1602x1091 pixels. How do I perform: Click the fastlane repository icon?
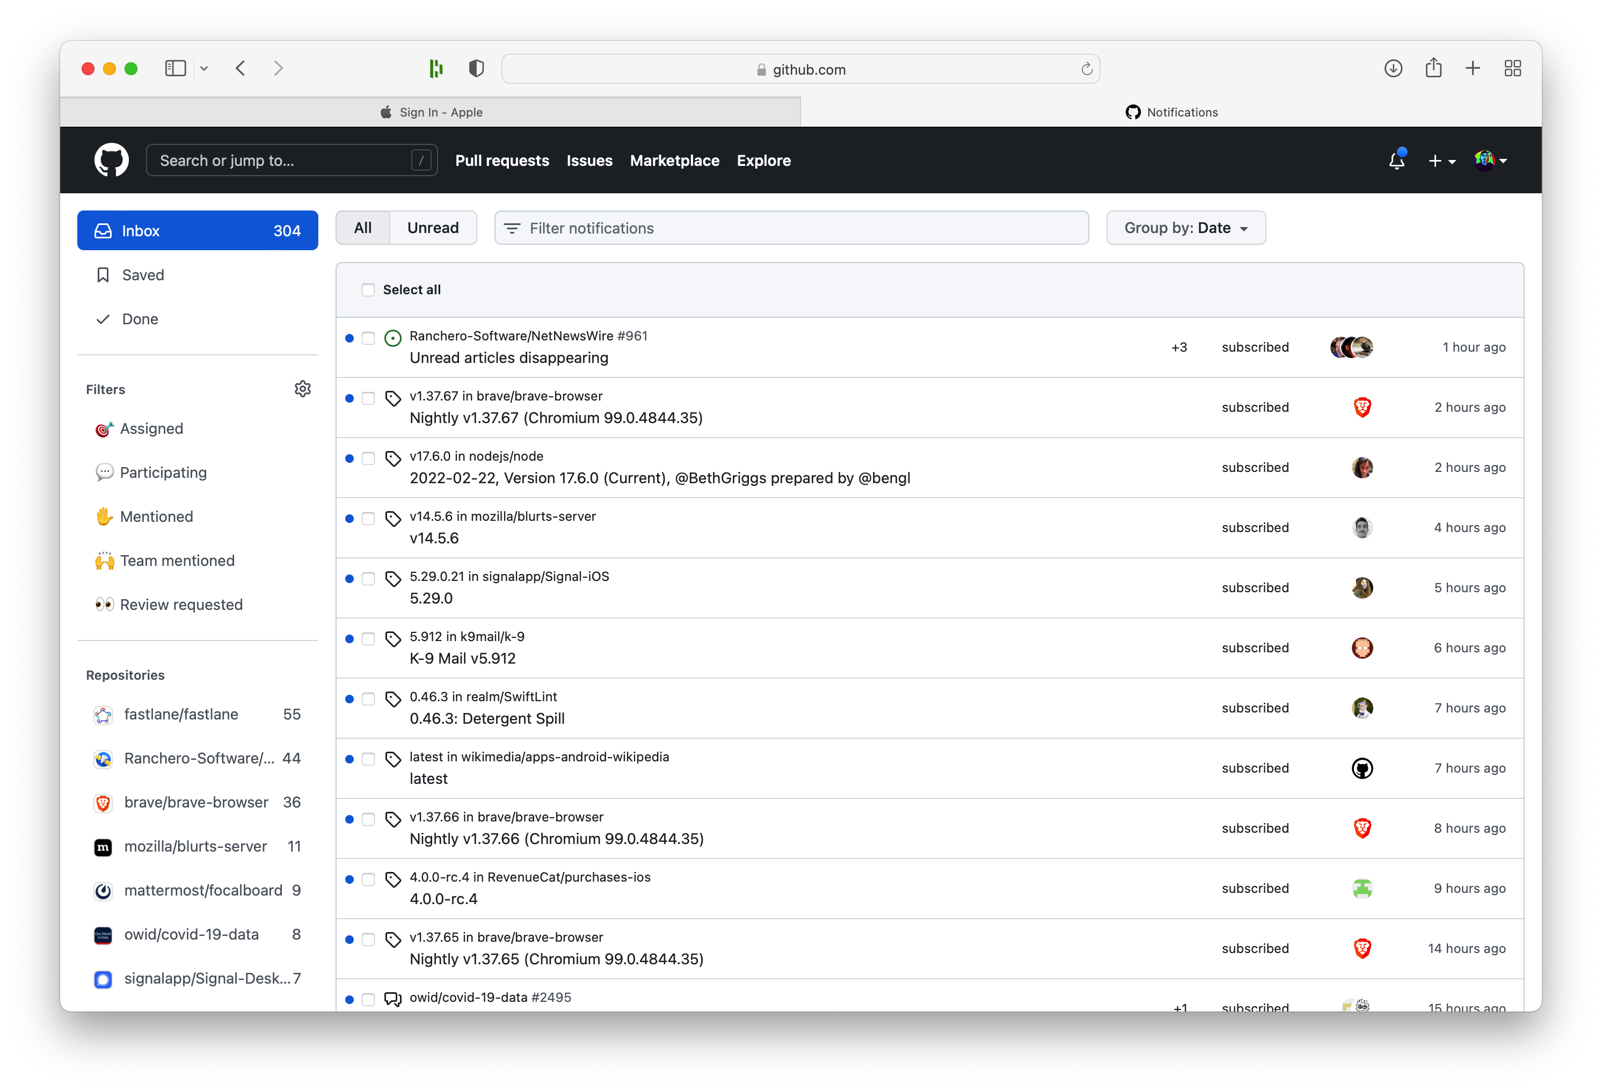click(104, 715)
